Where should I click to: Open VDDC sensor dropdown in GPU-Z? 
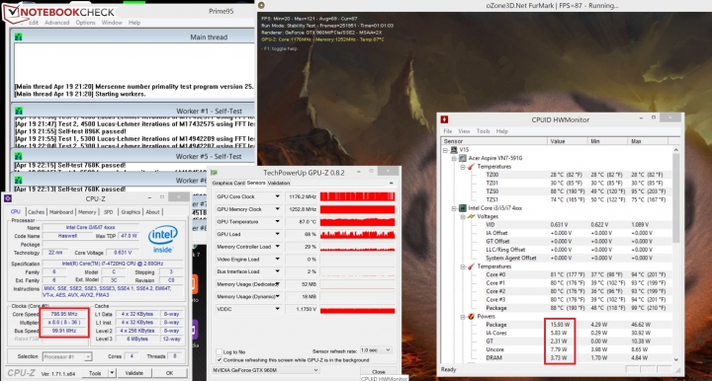tap(277, 309)
